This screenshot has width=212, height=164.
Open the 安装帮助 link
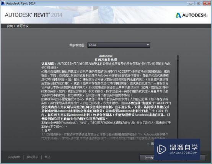[14, 157]
